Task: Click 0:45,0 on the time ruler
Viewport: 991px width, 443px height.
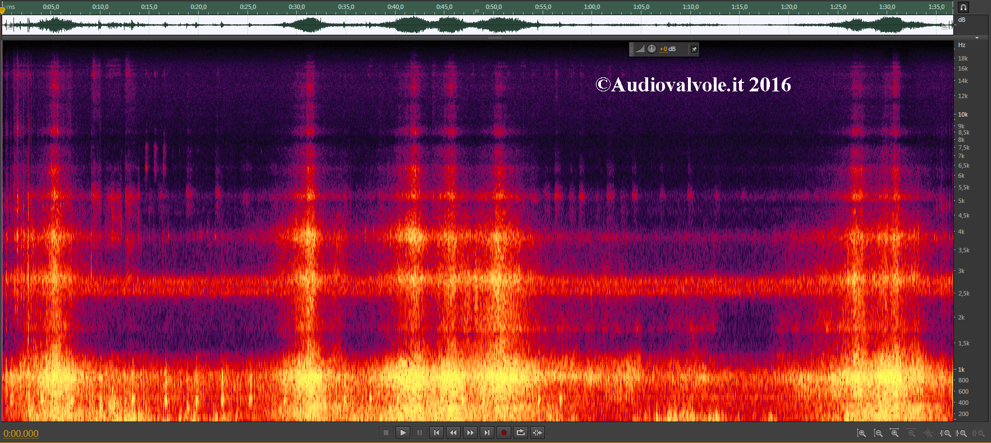Action: pyautogui.click(x=444, y=7)
